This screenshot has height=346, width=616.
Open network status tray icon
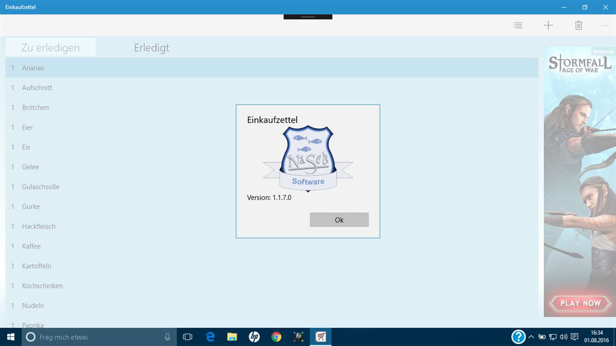tap(553, 337)
